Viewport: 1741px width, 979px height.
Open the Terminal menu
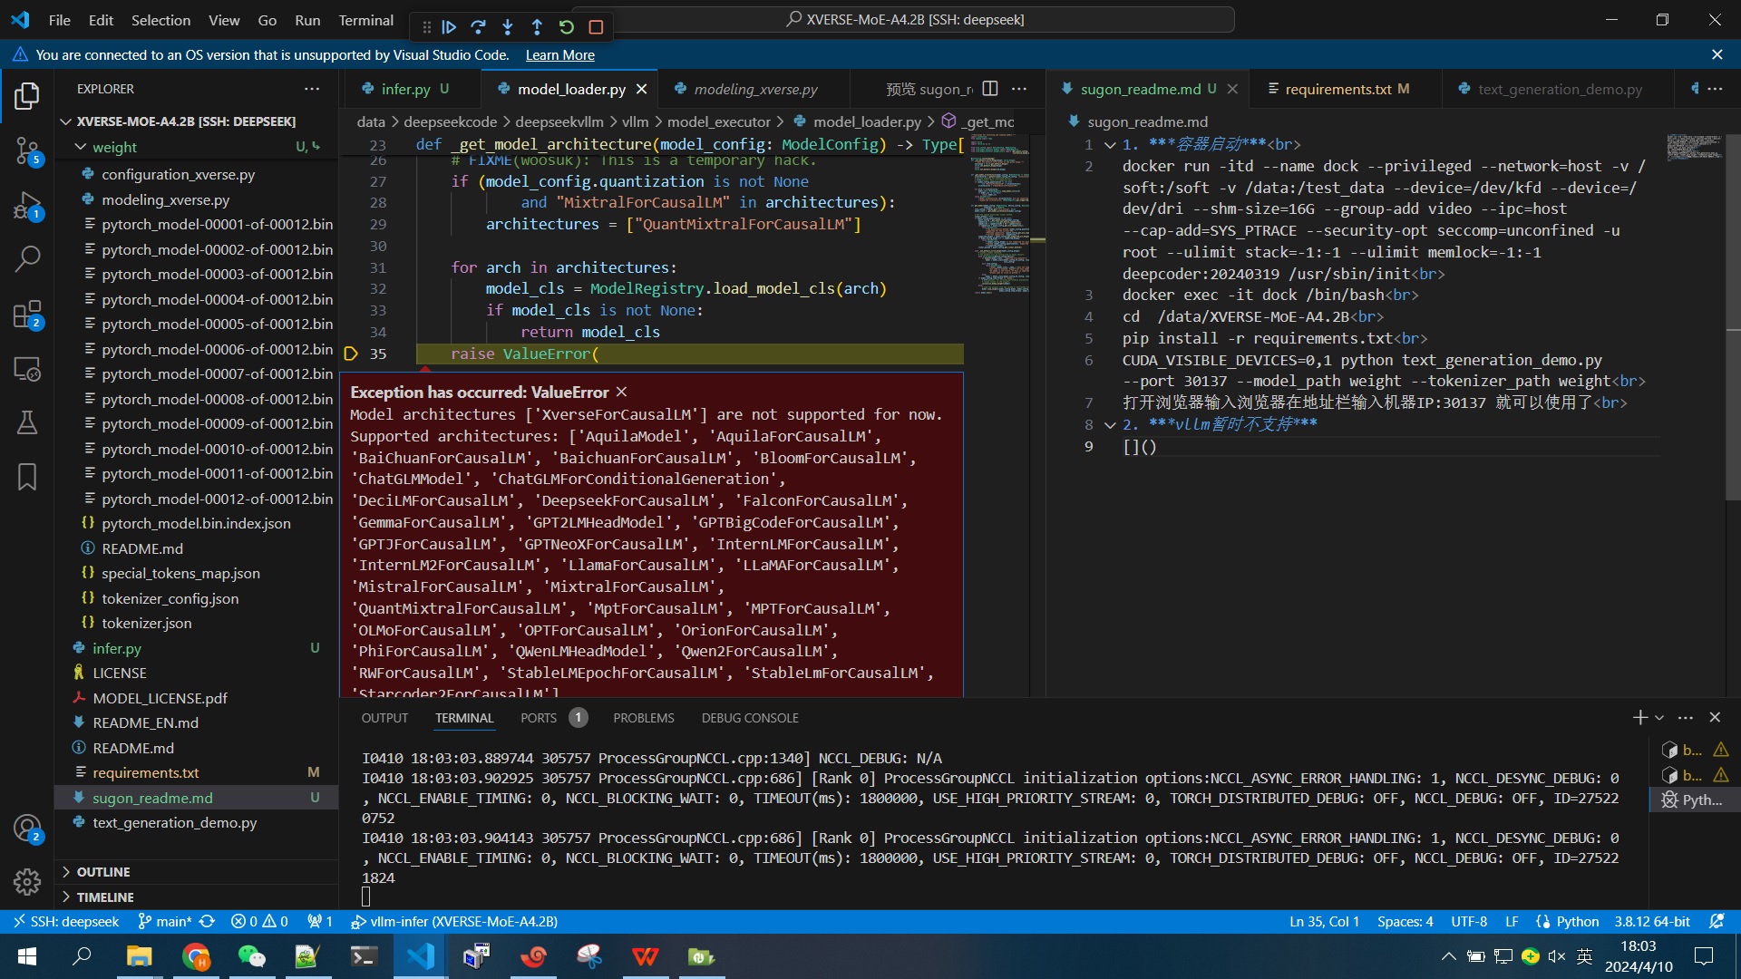coord(365,20)
